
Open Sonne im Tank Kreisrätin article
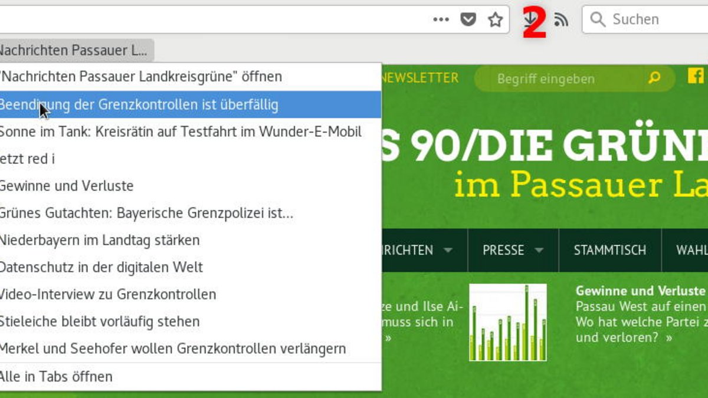coord(190,131)
